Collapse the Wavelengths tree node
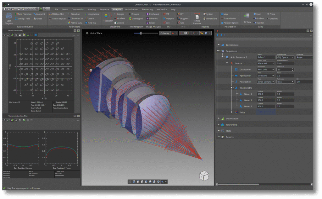This screenshot has width=322, height=199. (232, 88)
